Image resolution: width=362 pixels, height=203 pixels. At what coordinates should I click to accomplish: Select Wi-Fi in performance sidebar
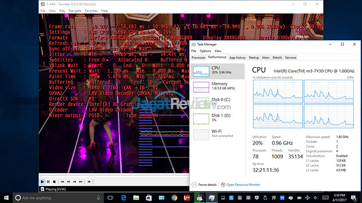point(218,135)
